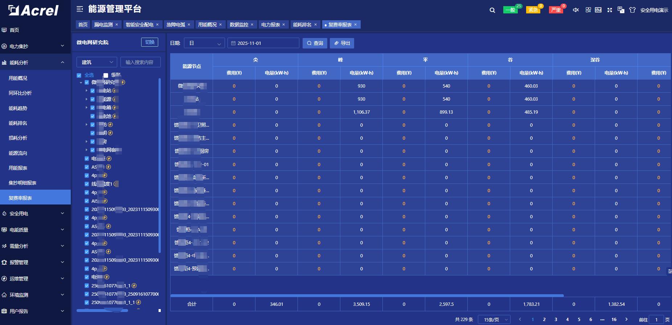Image resolution: width=672 pixels, height=325 pixels.
Task: Open 能耗趋势 in the sidebar menu
Action: (x=18, y=108)
